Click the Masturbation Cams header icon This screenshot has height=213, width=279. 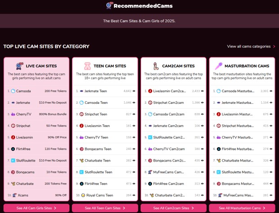(x=219, y=66)
